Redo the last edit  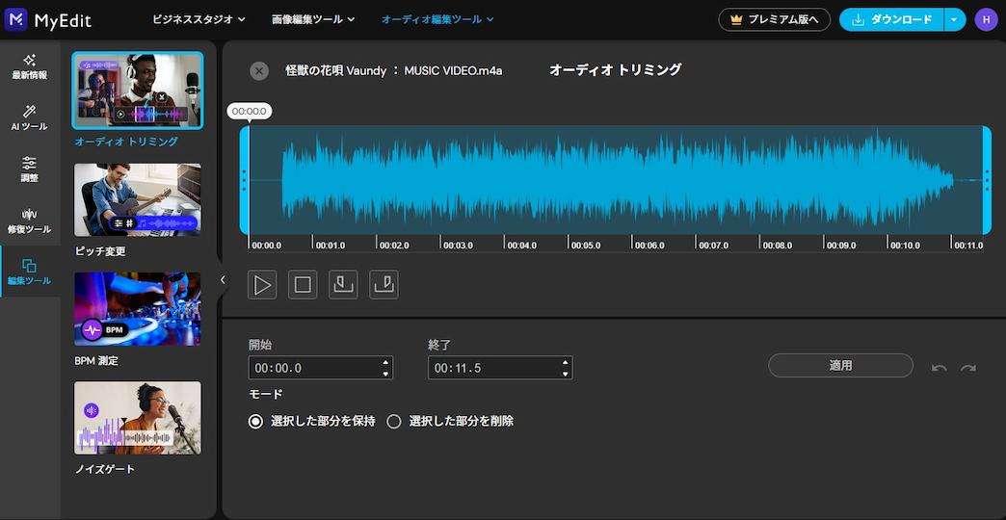[968, 368]
